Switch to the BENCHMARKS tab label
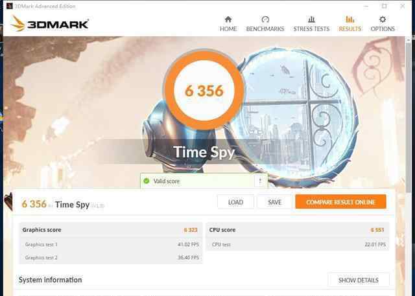The height and width of the screenshot is (296, 415). click(265, 28)
